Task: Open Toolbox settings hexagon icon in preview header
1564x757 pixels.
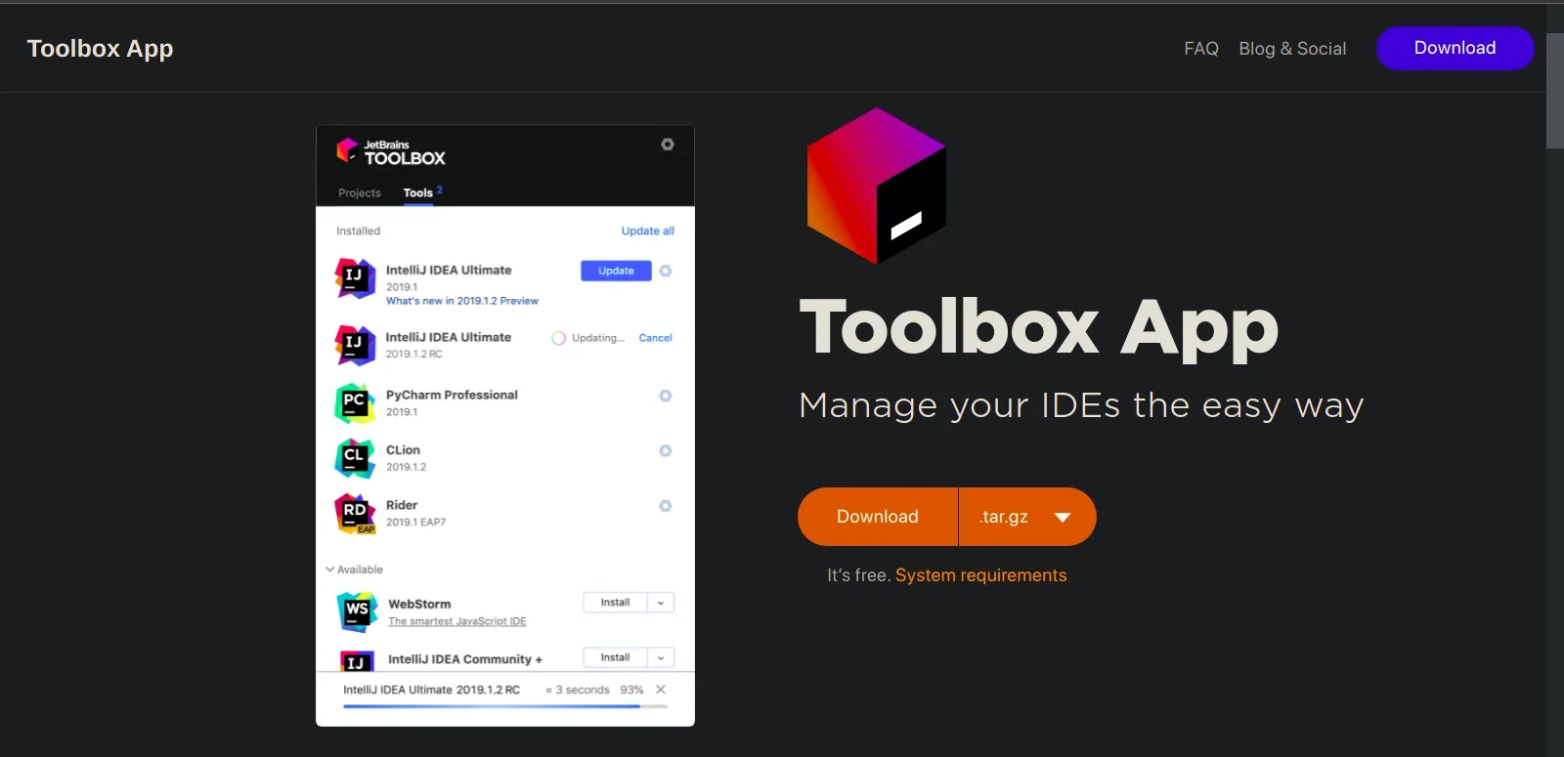Action: pos(668,145)
